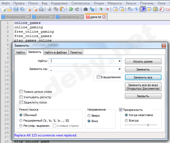This screenshot has width=170, height=143.
Task: Click the Zoom in toolbar icon
Action: tap(100, 9)
